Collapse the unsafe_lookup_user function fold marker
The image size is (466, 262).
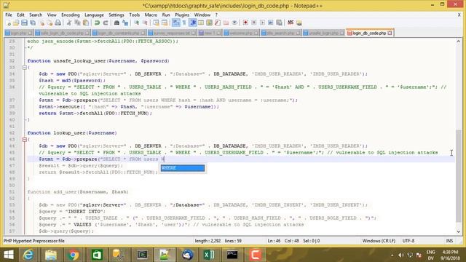(x=25, y=68)
